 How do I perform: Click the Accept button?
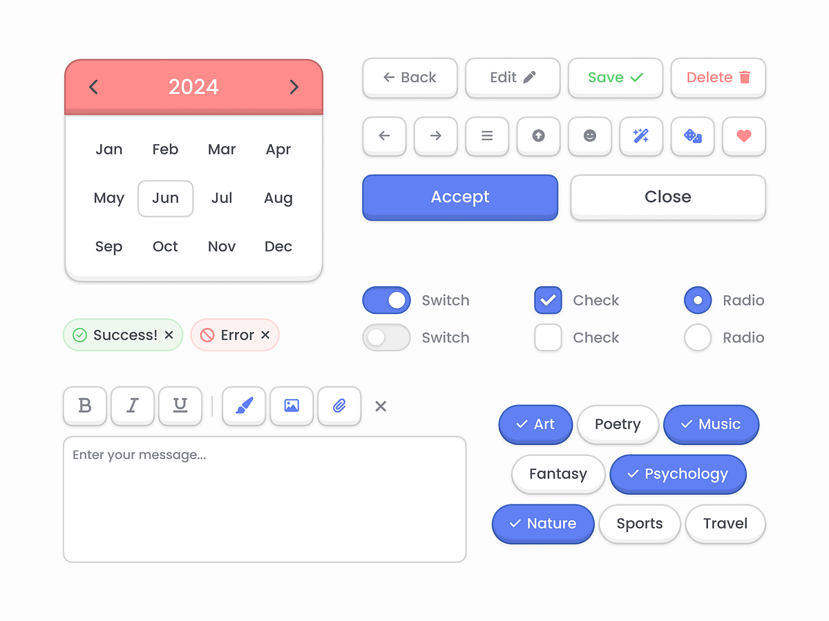[x=459, y=197]
